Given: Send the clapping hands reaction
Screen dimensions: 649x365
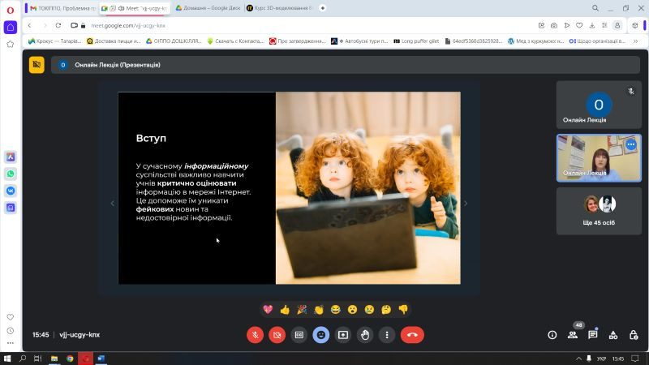Looking at the screenshot, I should [x=319, y=310].
